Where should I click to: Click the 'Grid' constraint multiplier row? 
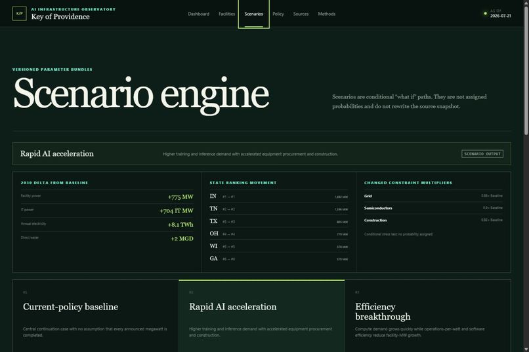pos(433,196)
